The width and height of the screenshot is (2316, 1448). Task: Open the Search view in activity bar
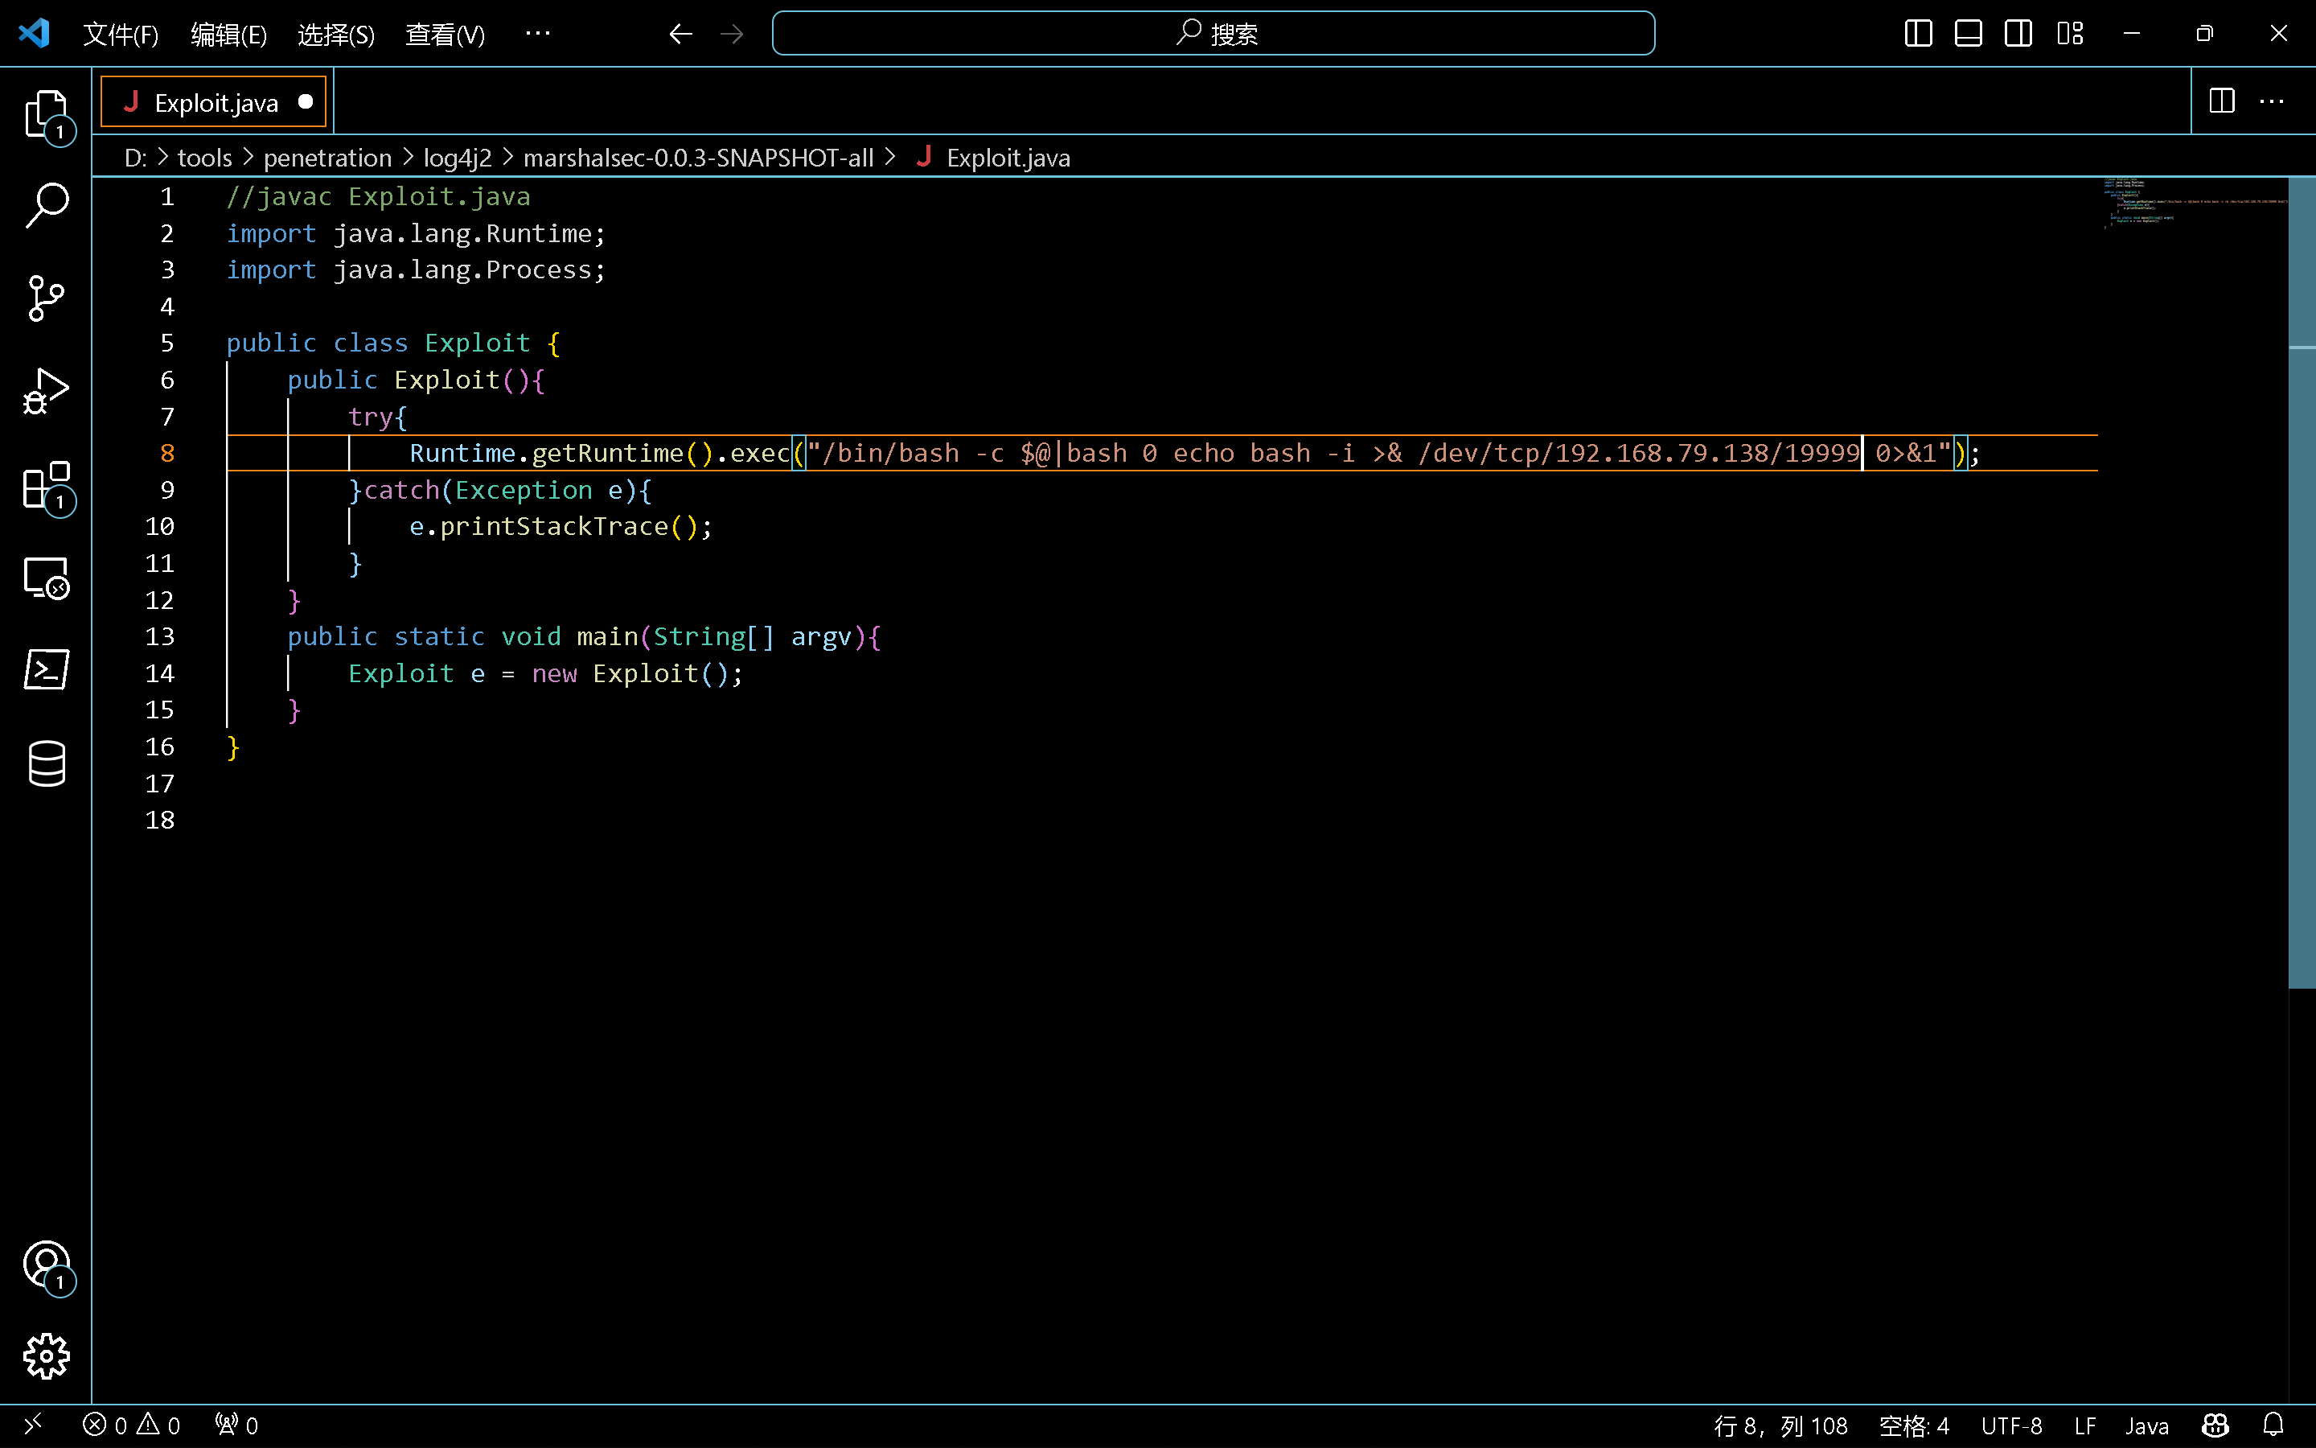[46, 205]
